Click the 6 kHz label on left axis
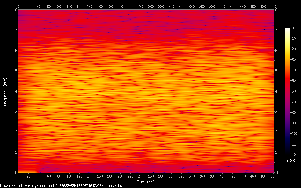The image size is (301, 188). pos(16,51)
